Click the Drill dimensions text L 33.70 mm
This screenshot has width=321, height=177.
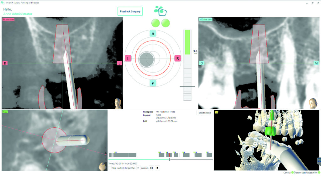pyautogui.click(x=171, y=121)
